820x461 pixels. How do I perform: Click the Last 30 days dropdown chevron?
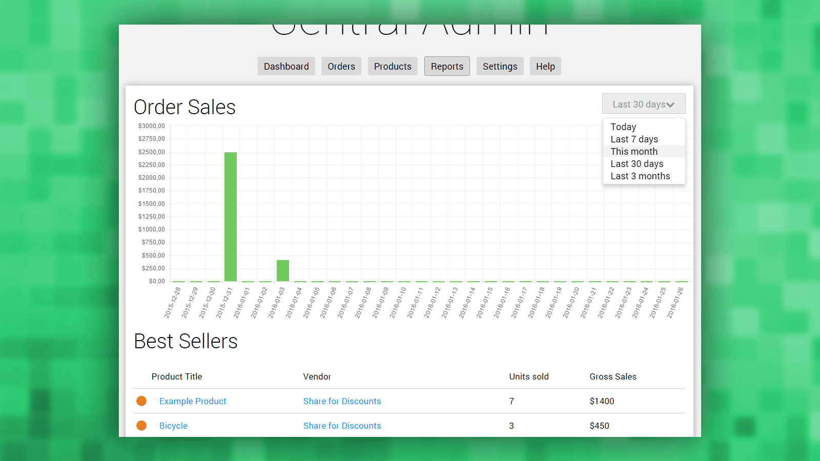point(670,105)
